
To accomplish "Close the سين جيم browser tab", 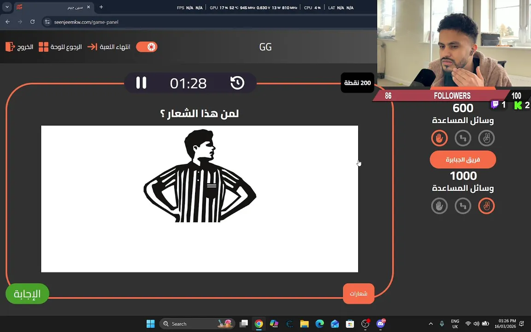I will (88, 7).
